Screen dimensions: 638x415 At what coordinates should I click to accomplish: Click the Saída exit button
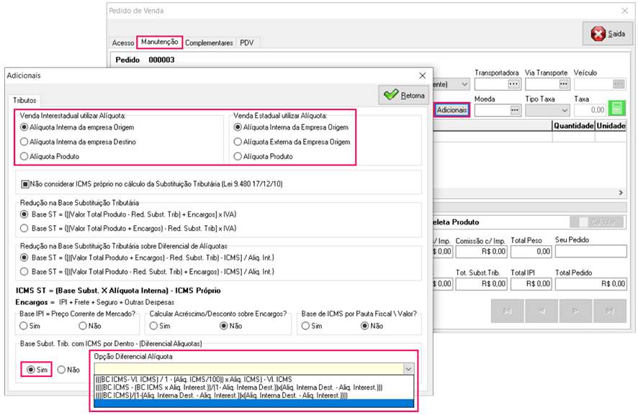click(608, 34)
